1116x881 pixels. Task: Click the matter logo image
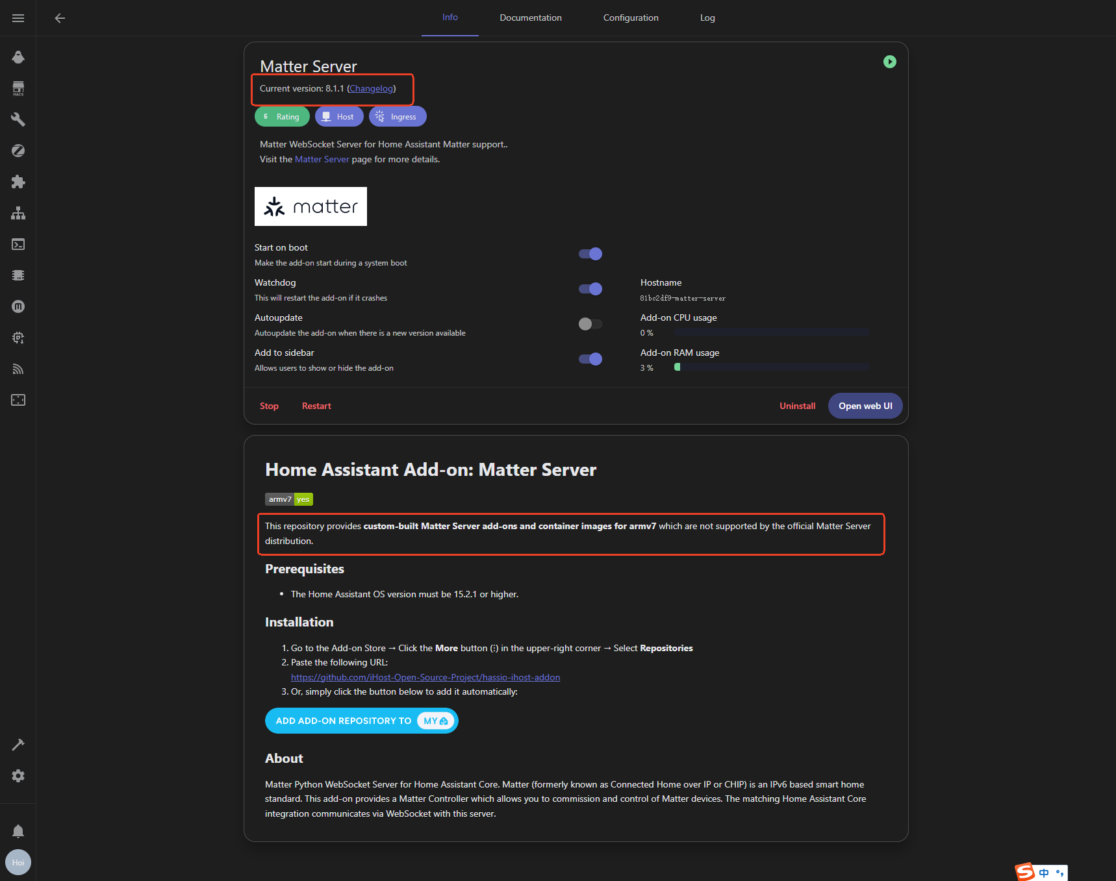(x=311, y=206)
